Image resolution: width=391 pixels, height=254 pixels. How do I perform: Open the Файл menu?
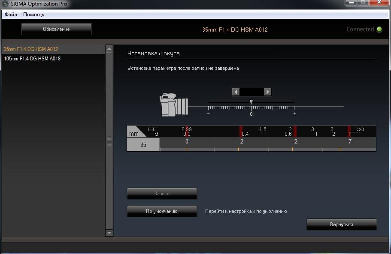[x=11, y=15]
